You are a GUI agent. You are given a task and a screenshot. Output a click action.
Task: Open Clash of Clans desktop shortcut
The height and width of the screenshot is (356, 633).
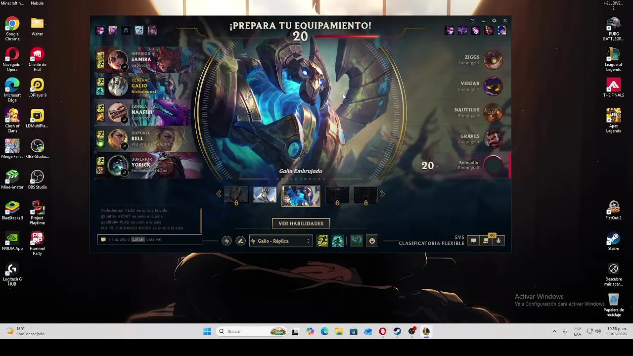12,121
